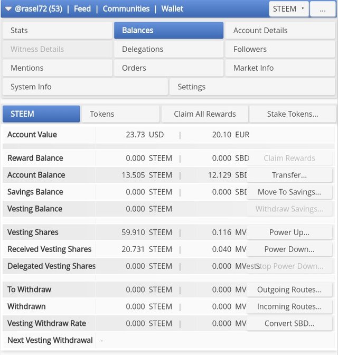
Task: Click the 59.910 STEEM vesting shares value
Action: click(x=147, y=232)
